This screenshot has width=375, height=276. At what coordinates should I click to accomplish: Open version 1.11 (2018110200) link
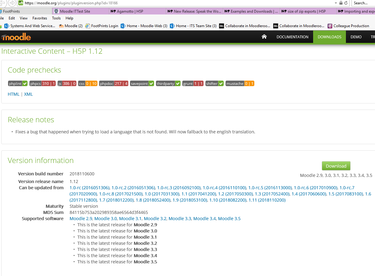(267, 200)
